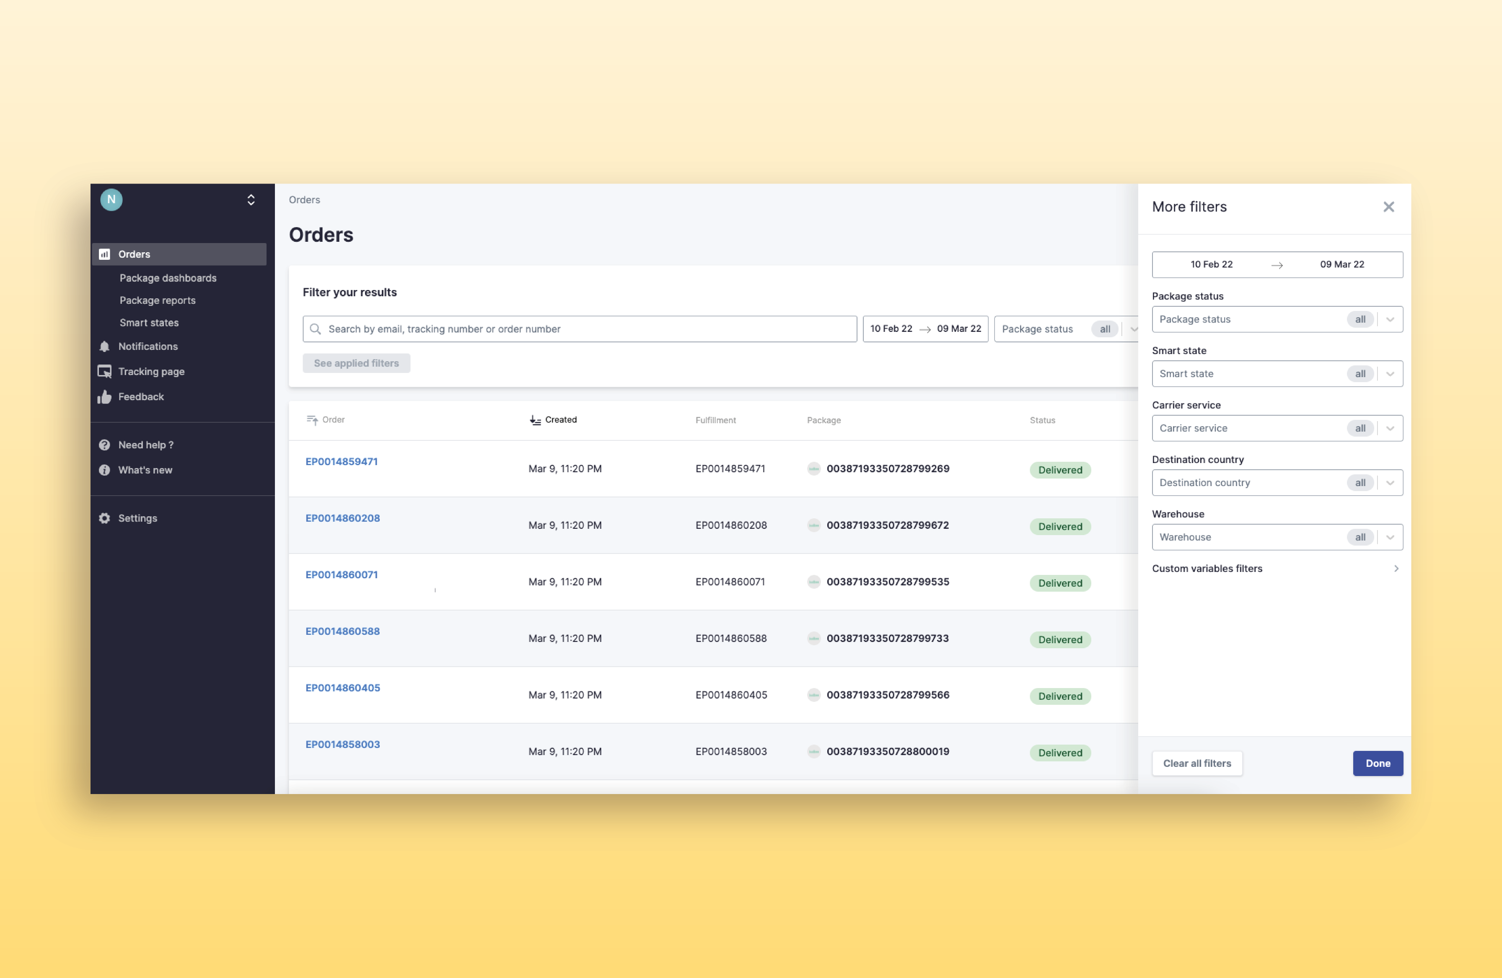Select the Orders bar-chart icon in sidebar

pos(105,254)
